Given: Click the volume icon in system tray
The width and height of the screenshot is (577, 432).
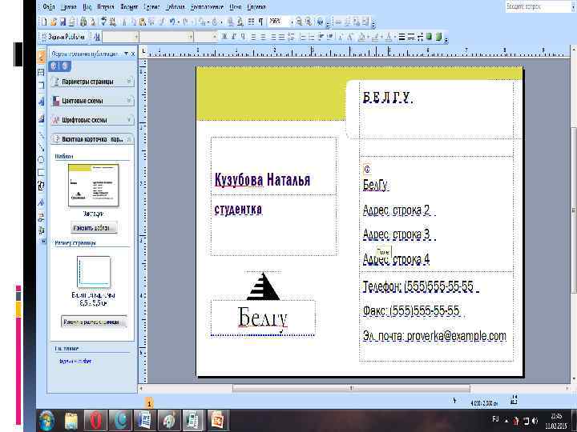Looking at the screenshot, I should pos(535,420).
